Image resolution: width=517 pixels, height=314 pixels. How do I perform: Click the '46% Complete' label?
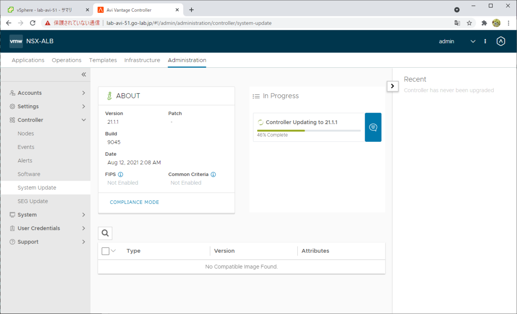[x=272, y=135]
